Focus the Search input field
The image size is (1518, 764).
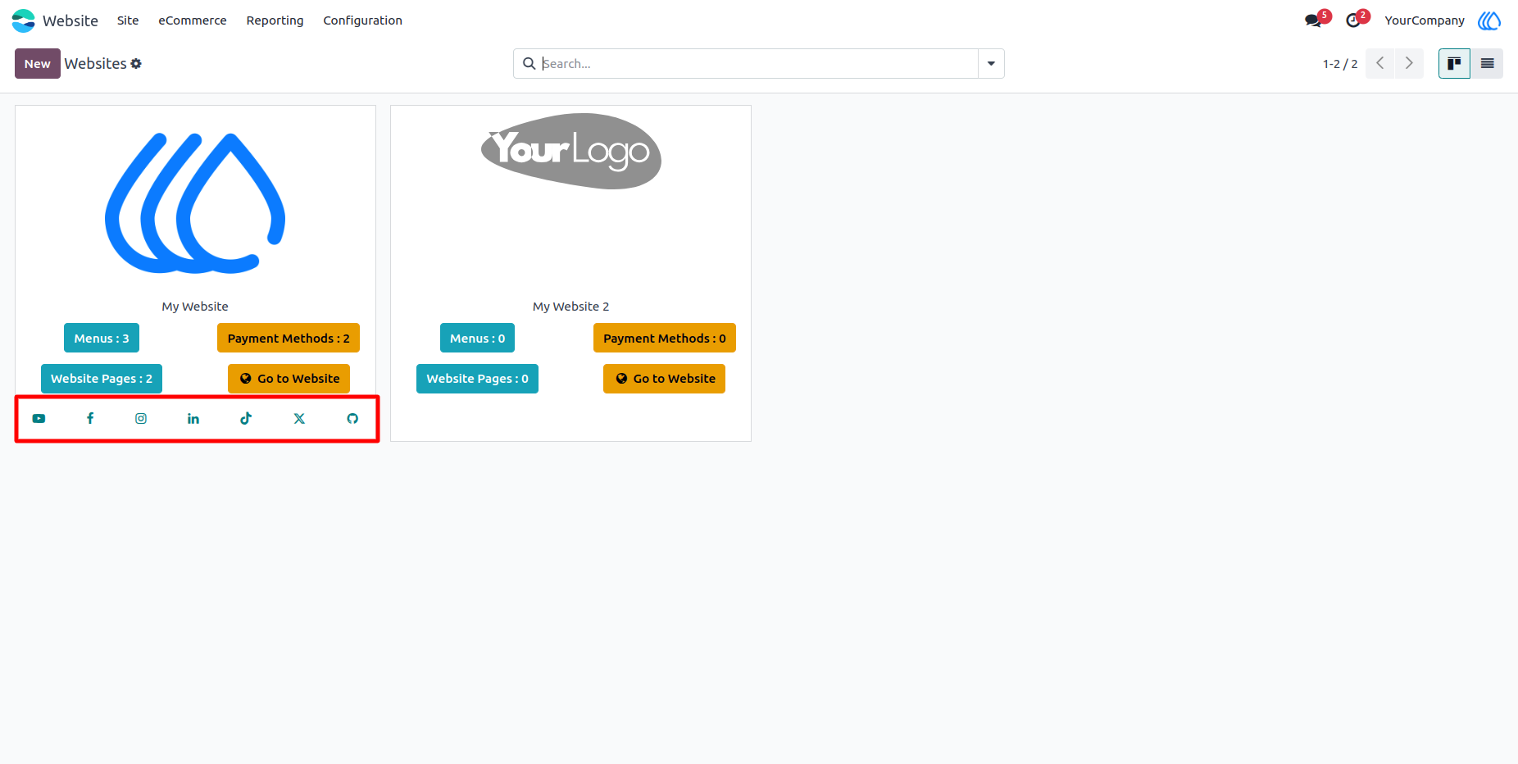[758, 64]
